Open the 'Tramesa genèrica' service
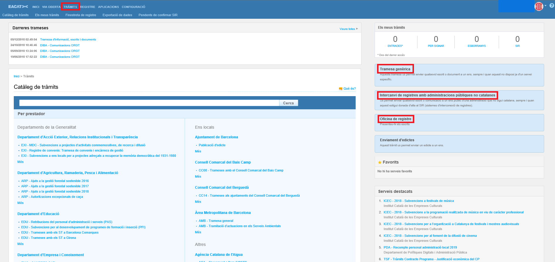 (x=395, y=69)
